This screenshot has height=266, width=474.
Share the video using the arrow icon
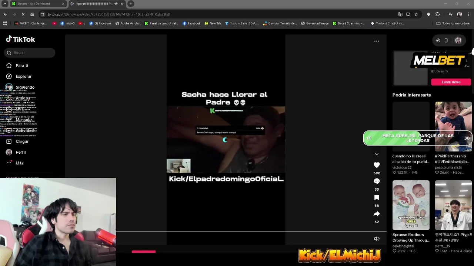(x=377, y=214)
